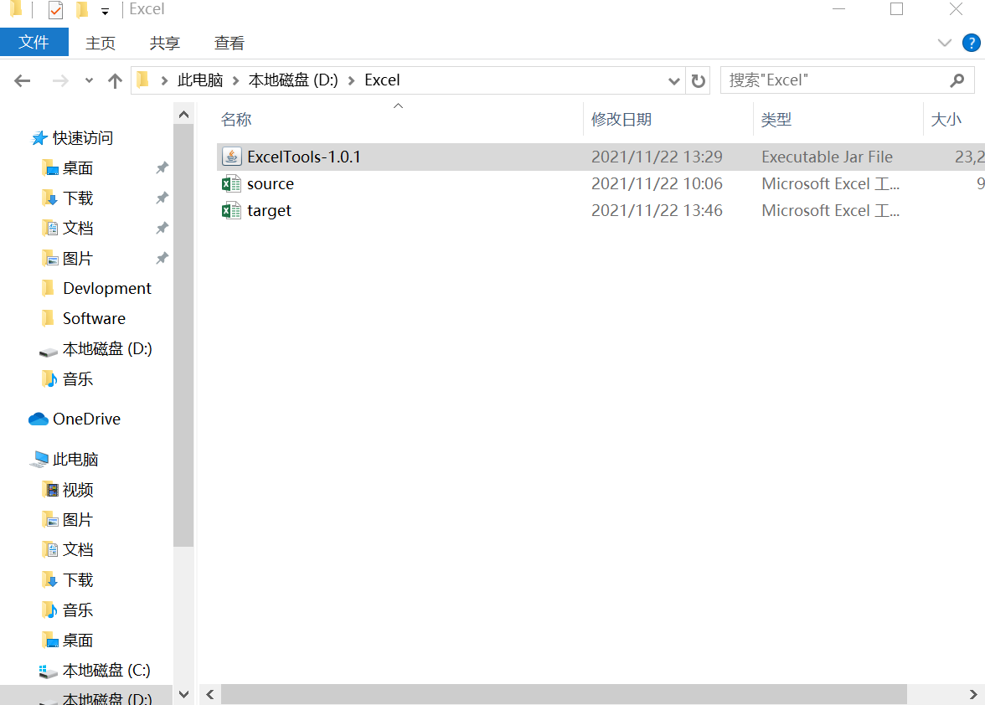The width and height of the screenshot is (985, 705).
Task: Click the search magnifier icon
Action: pos(957,80)
